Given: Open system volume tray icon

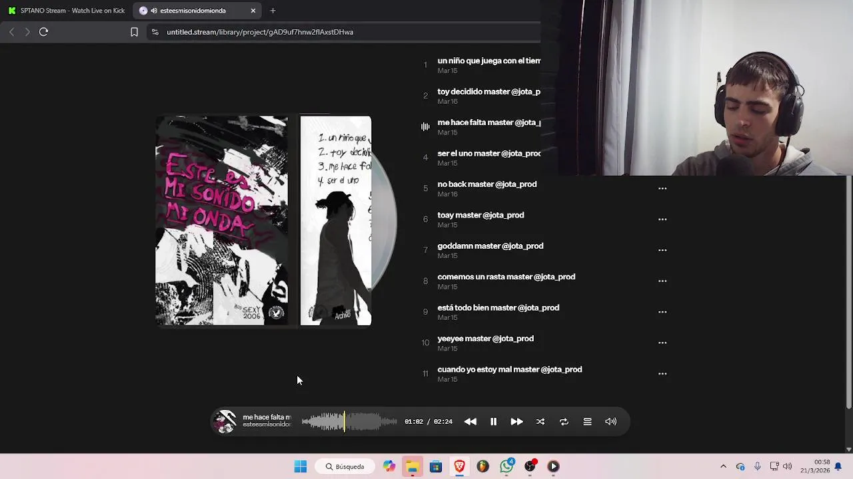Looking at the screenshot, I should (788, 466).
